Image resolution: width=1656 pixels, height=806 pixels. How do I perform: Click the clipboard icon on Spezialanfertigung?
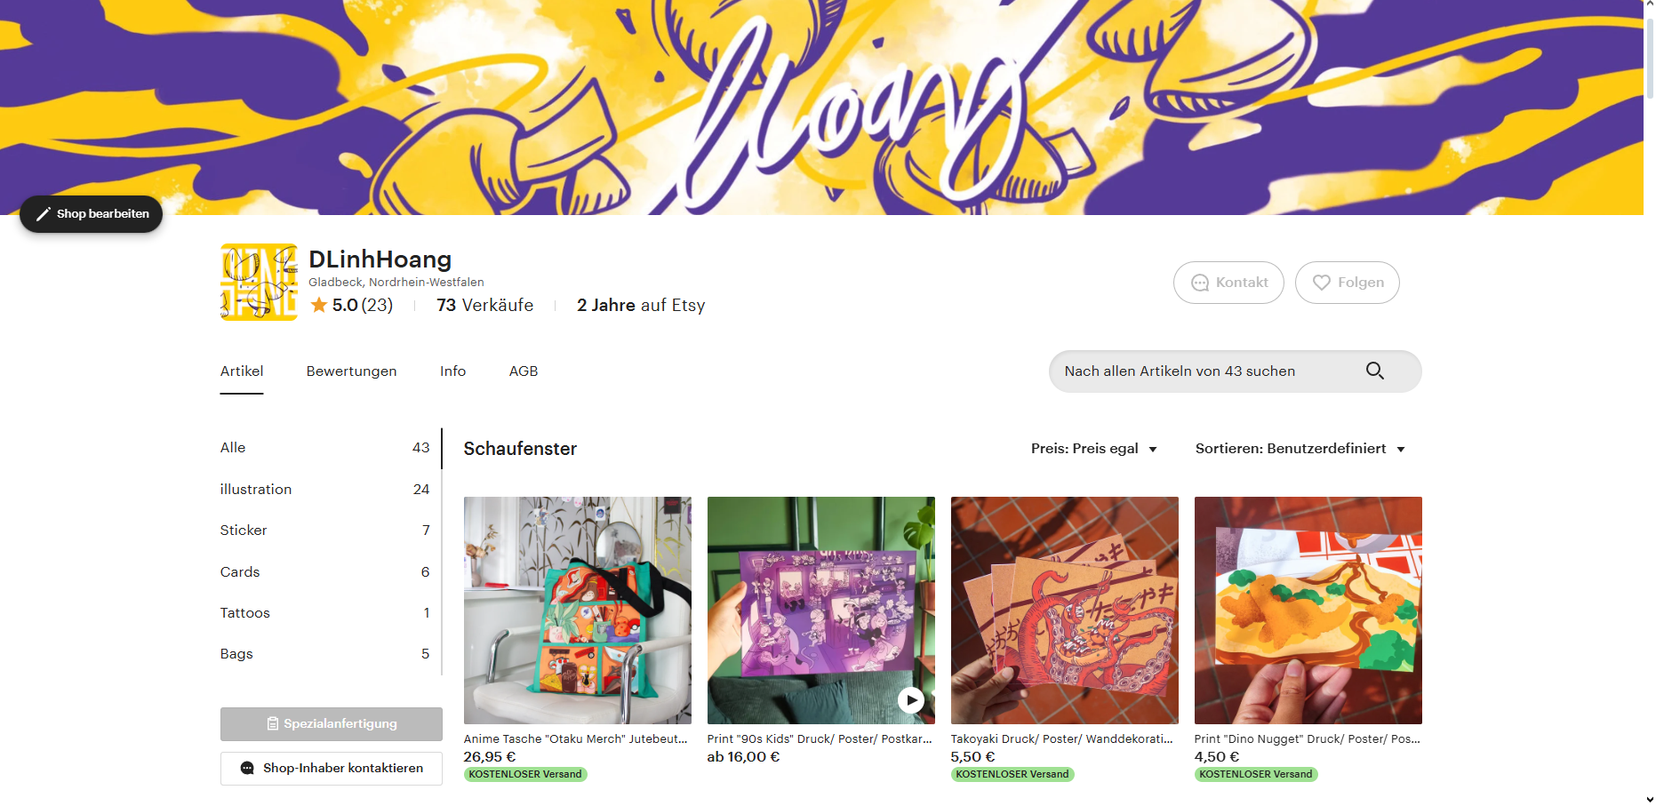point(273,724)
